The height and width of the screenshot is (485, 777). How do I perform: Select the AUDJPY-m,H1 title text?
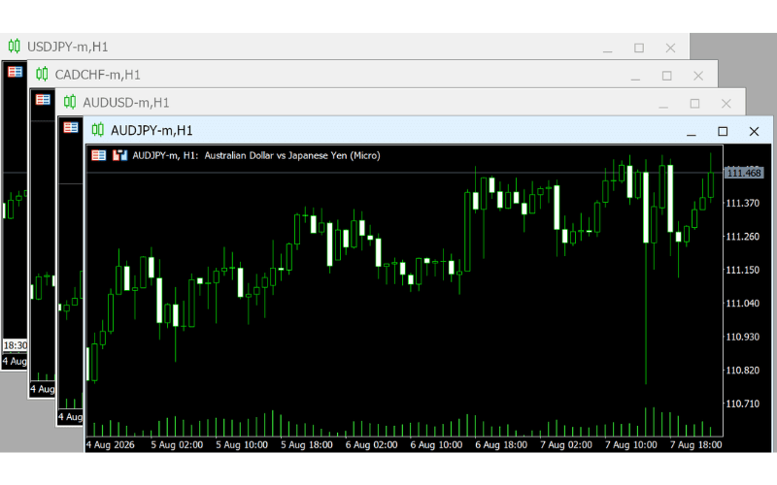click(x=152, y=131)
